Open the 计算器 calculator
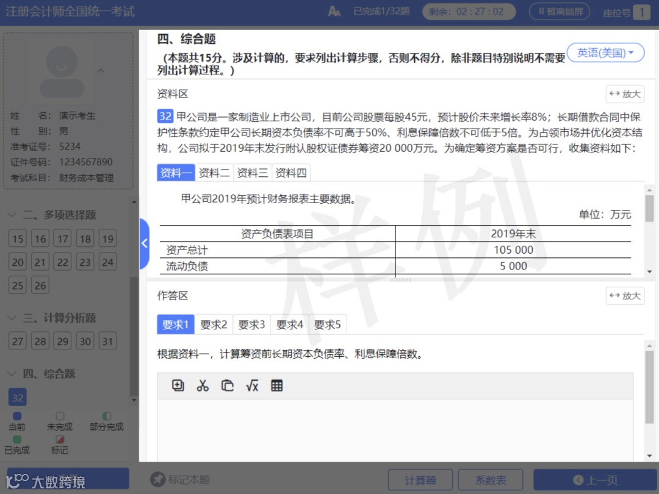659x494 pixels. pos(420,480)
